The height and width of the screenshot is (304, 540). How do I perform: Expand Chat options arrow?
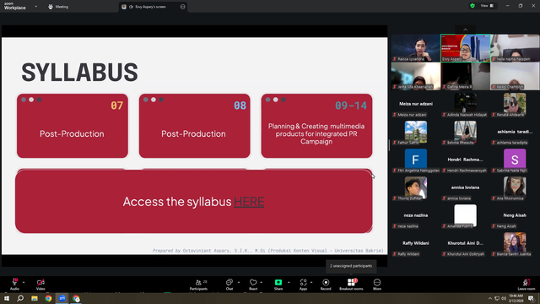pyautogui.click(x=239, y=282)
